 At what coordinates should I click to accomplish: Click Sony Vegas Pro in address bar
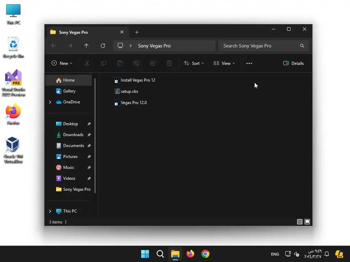pyautogui.click(x=154, y=46)
